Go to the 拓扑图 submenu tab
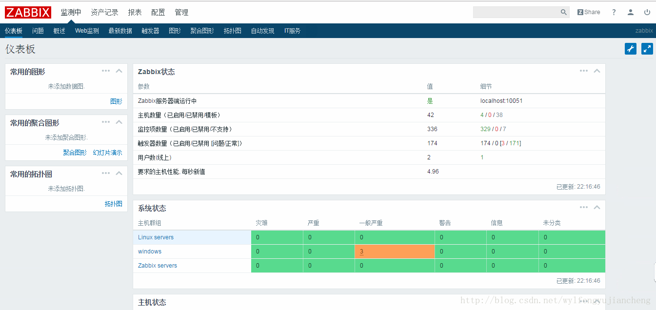Screen dimensions: 656x310 [x=232, y=31]
